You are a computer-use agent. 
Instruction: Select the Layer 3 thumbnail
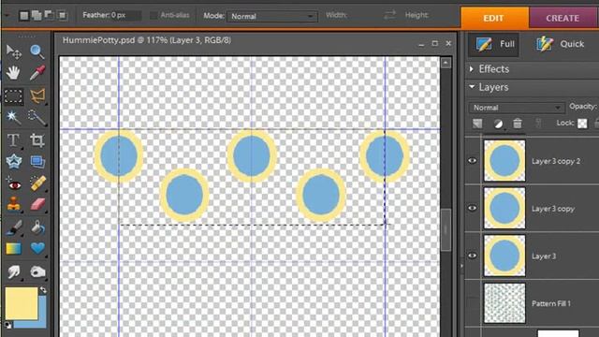pos(504,256)
